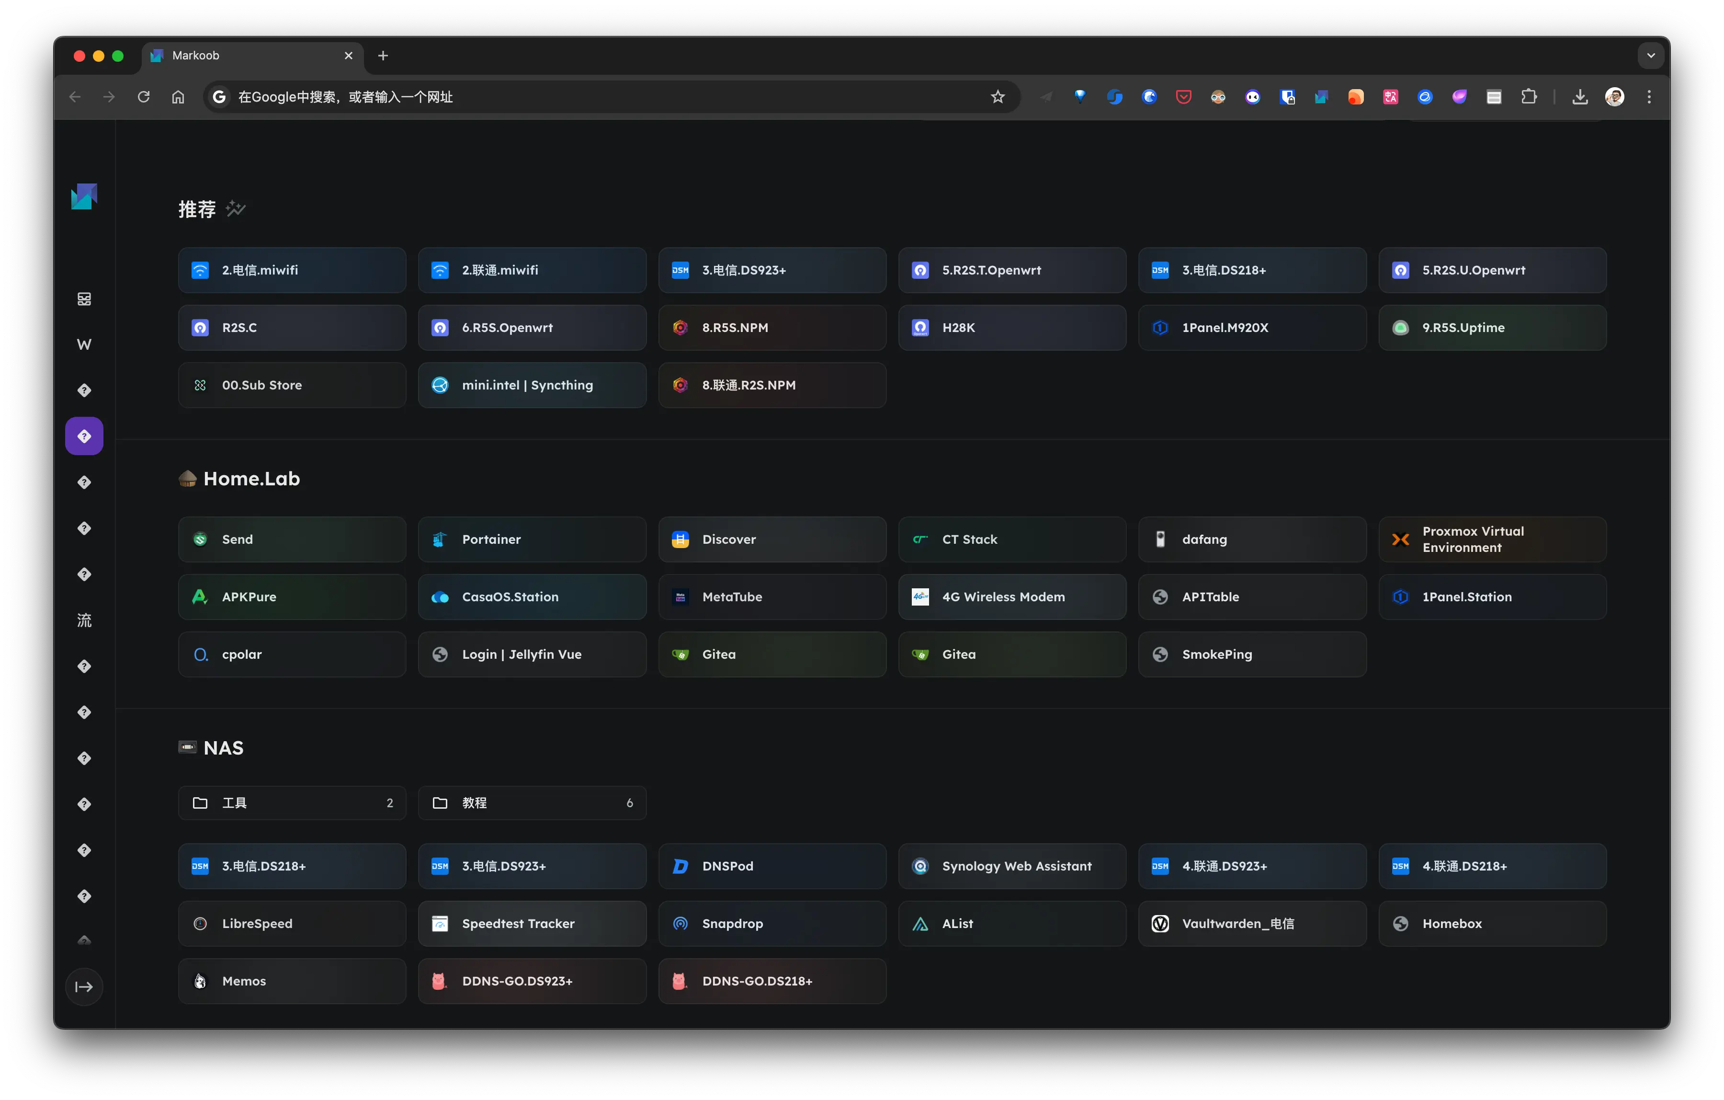Open the downloads icon in the toolbar
This screenshot has width=1724, height=1100.
(x=1579, y=97)
